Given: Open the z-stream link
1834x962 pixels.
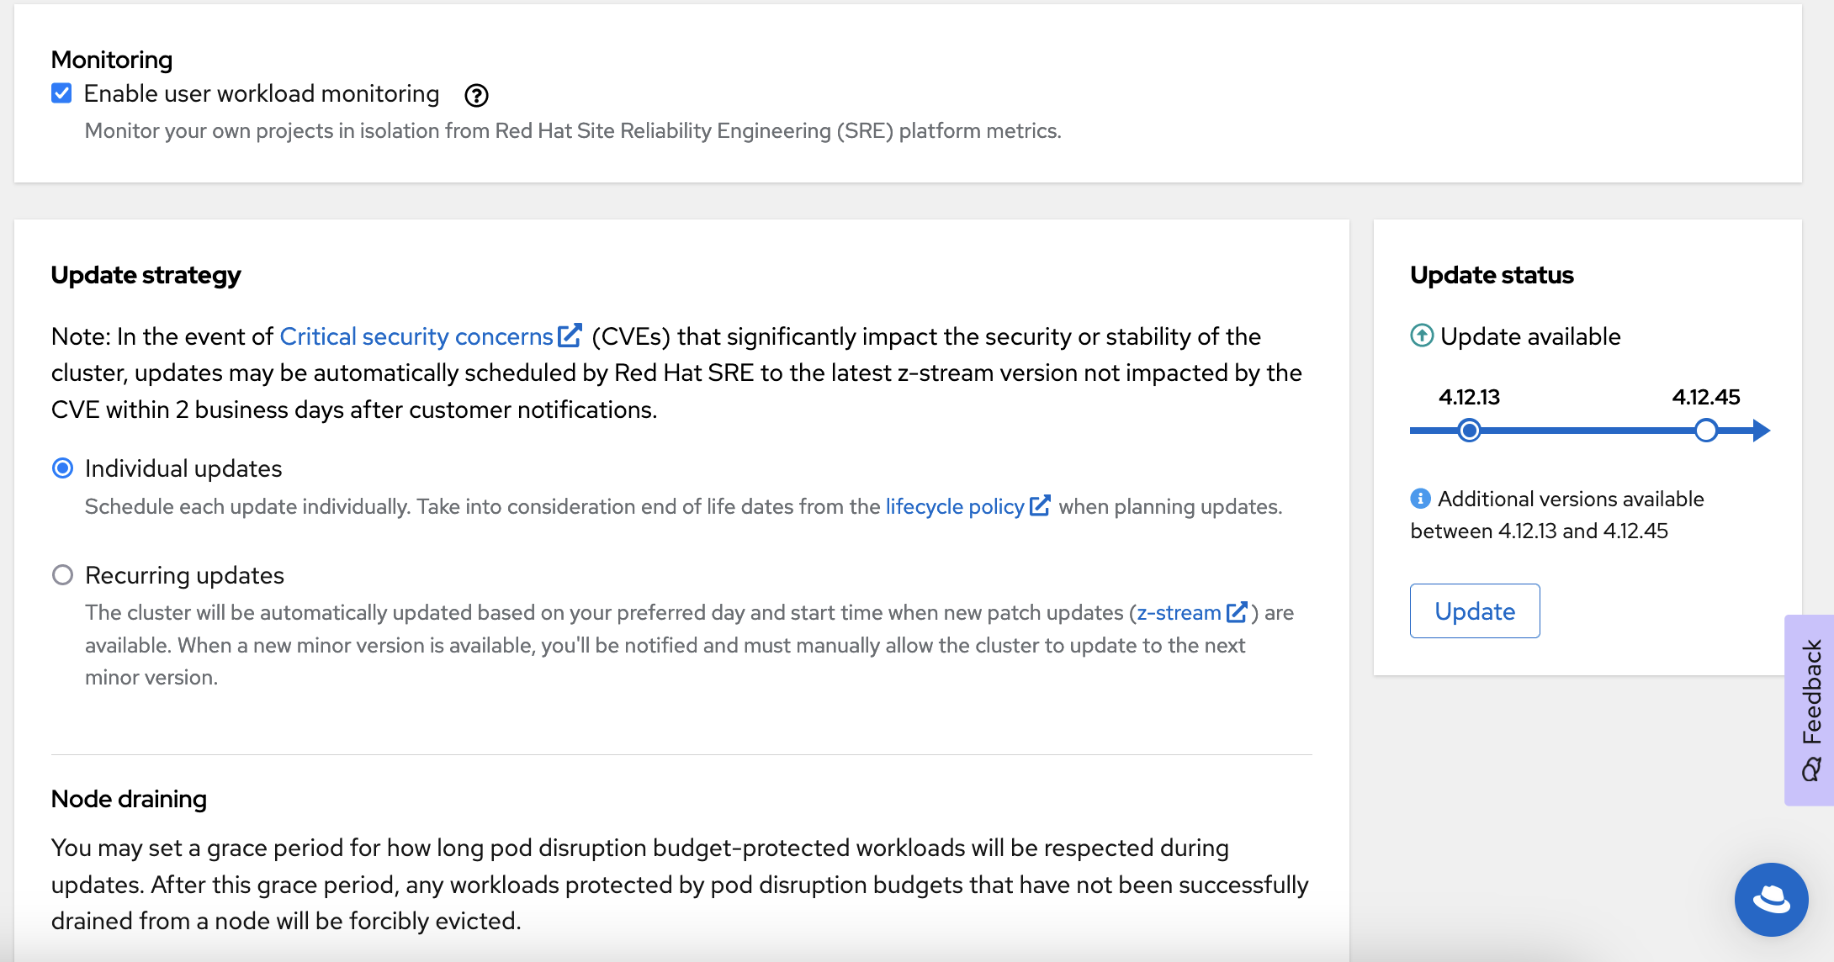Looking at the screenshot, I should pos(1179,612).
